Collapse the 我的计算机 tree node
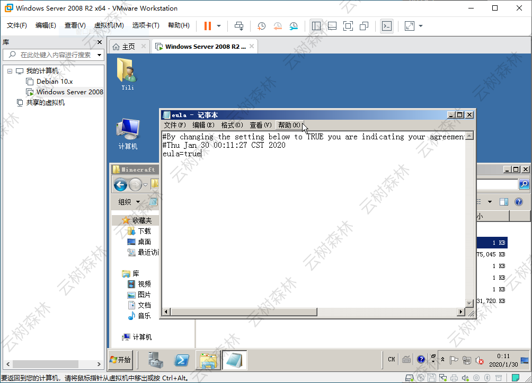Viewport: 532px width, 383px height. pos(10,71)
